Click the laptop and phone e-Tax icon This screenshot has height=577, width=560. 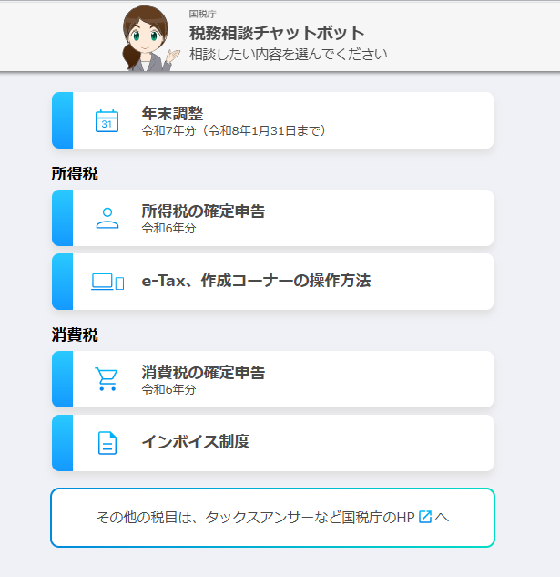107,282
